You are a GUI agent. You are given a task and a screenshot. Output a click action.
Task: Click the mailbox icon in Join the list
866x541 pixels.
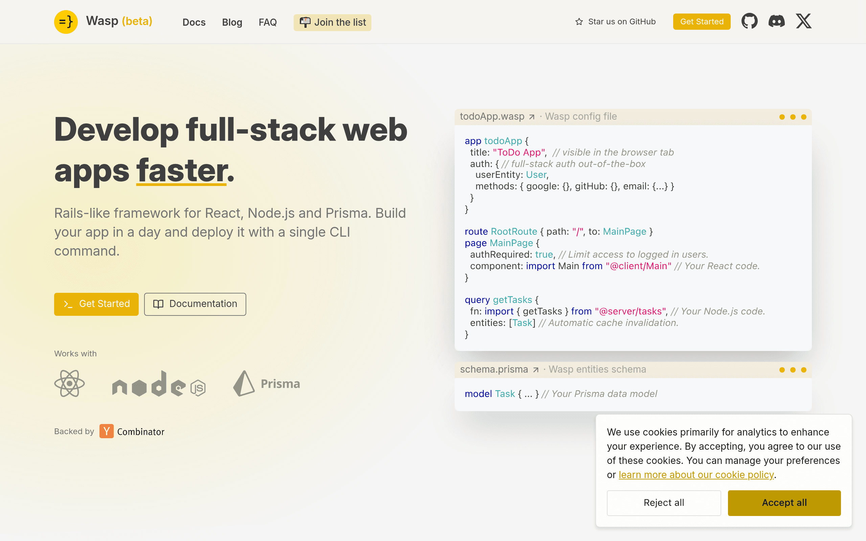pyautogui.click(x=305, y=22)
